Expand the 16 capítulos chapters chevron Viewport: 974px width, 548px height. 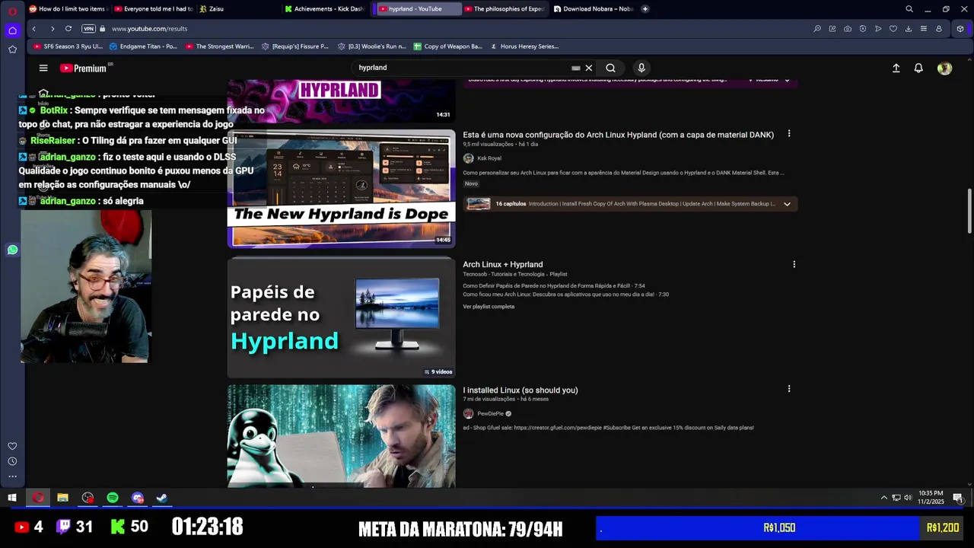[787, 204]
